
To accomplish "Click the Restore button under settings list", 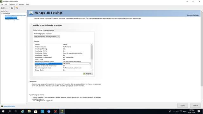I will 88,74.
